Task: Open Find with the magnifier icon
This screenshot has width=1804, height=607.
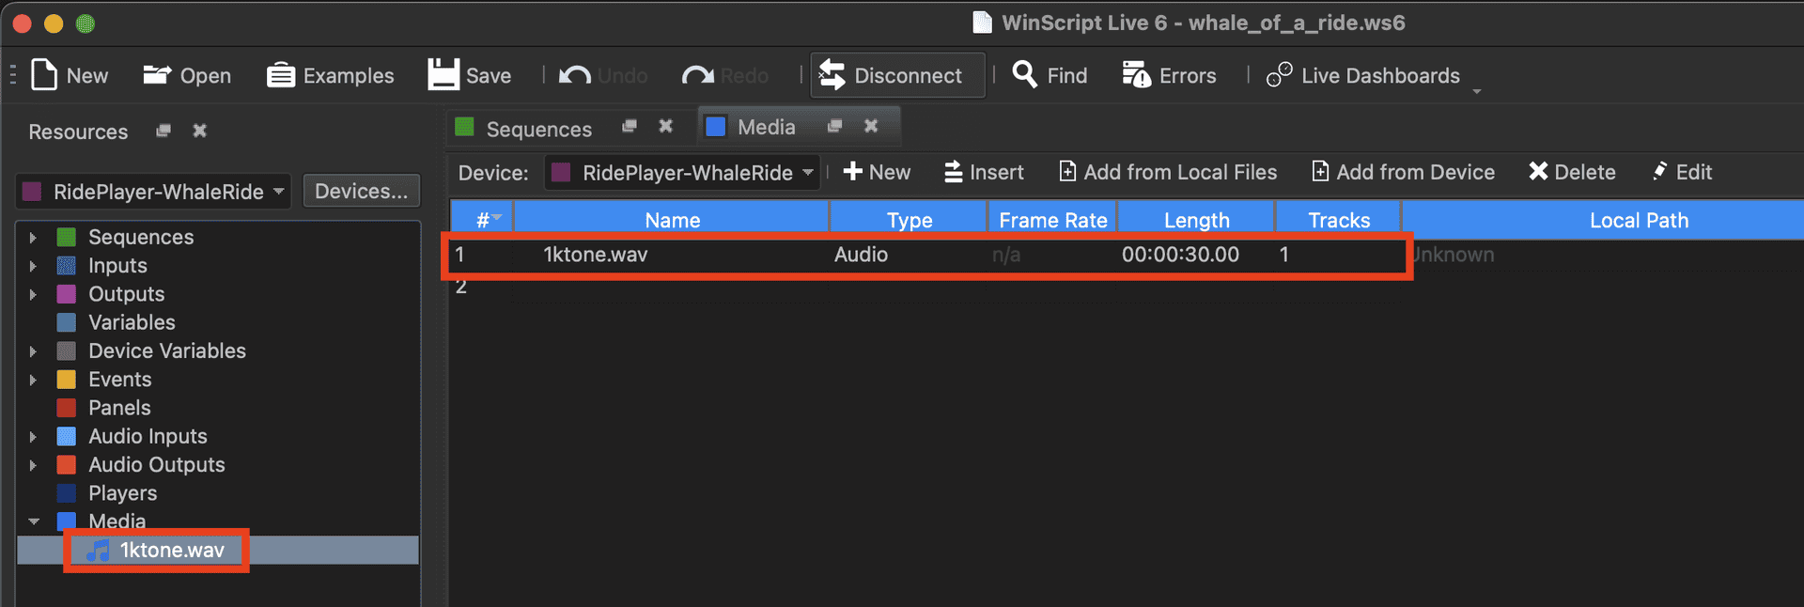Action: pyautogui.click(x=1024, y=75)
